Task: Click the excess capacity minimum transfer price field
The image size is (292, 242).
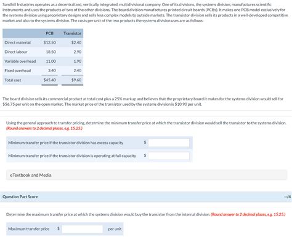Action: 169,143
